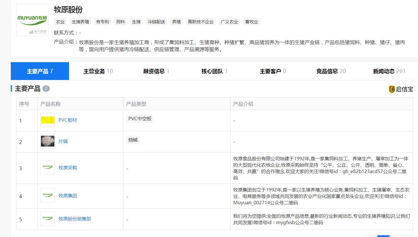
Task: Click the muyuan牧原 company logo
Action: 32,20
